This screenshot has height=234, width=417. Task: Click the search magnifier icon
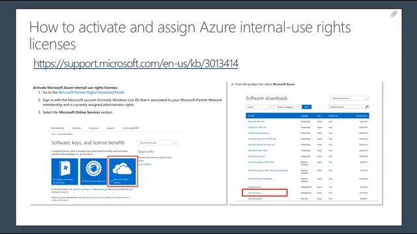pos(367,107)
